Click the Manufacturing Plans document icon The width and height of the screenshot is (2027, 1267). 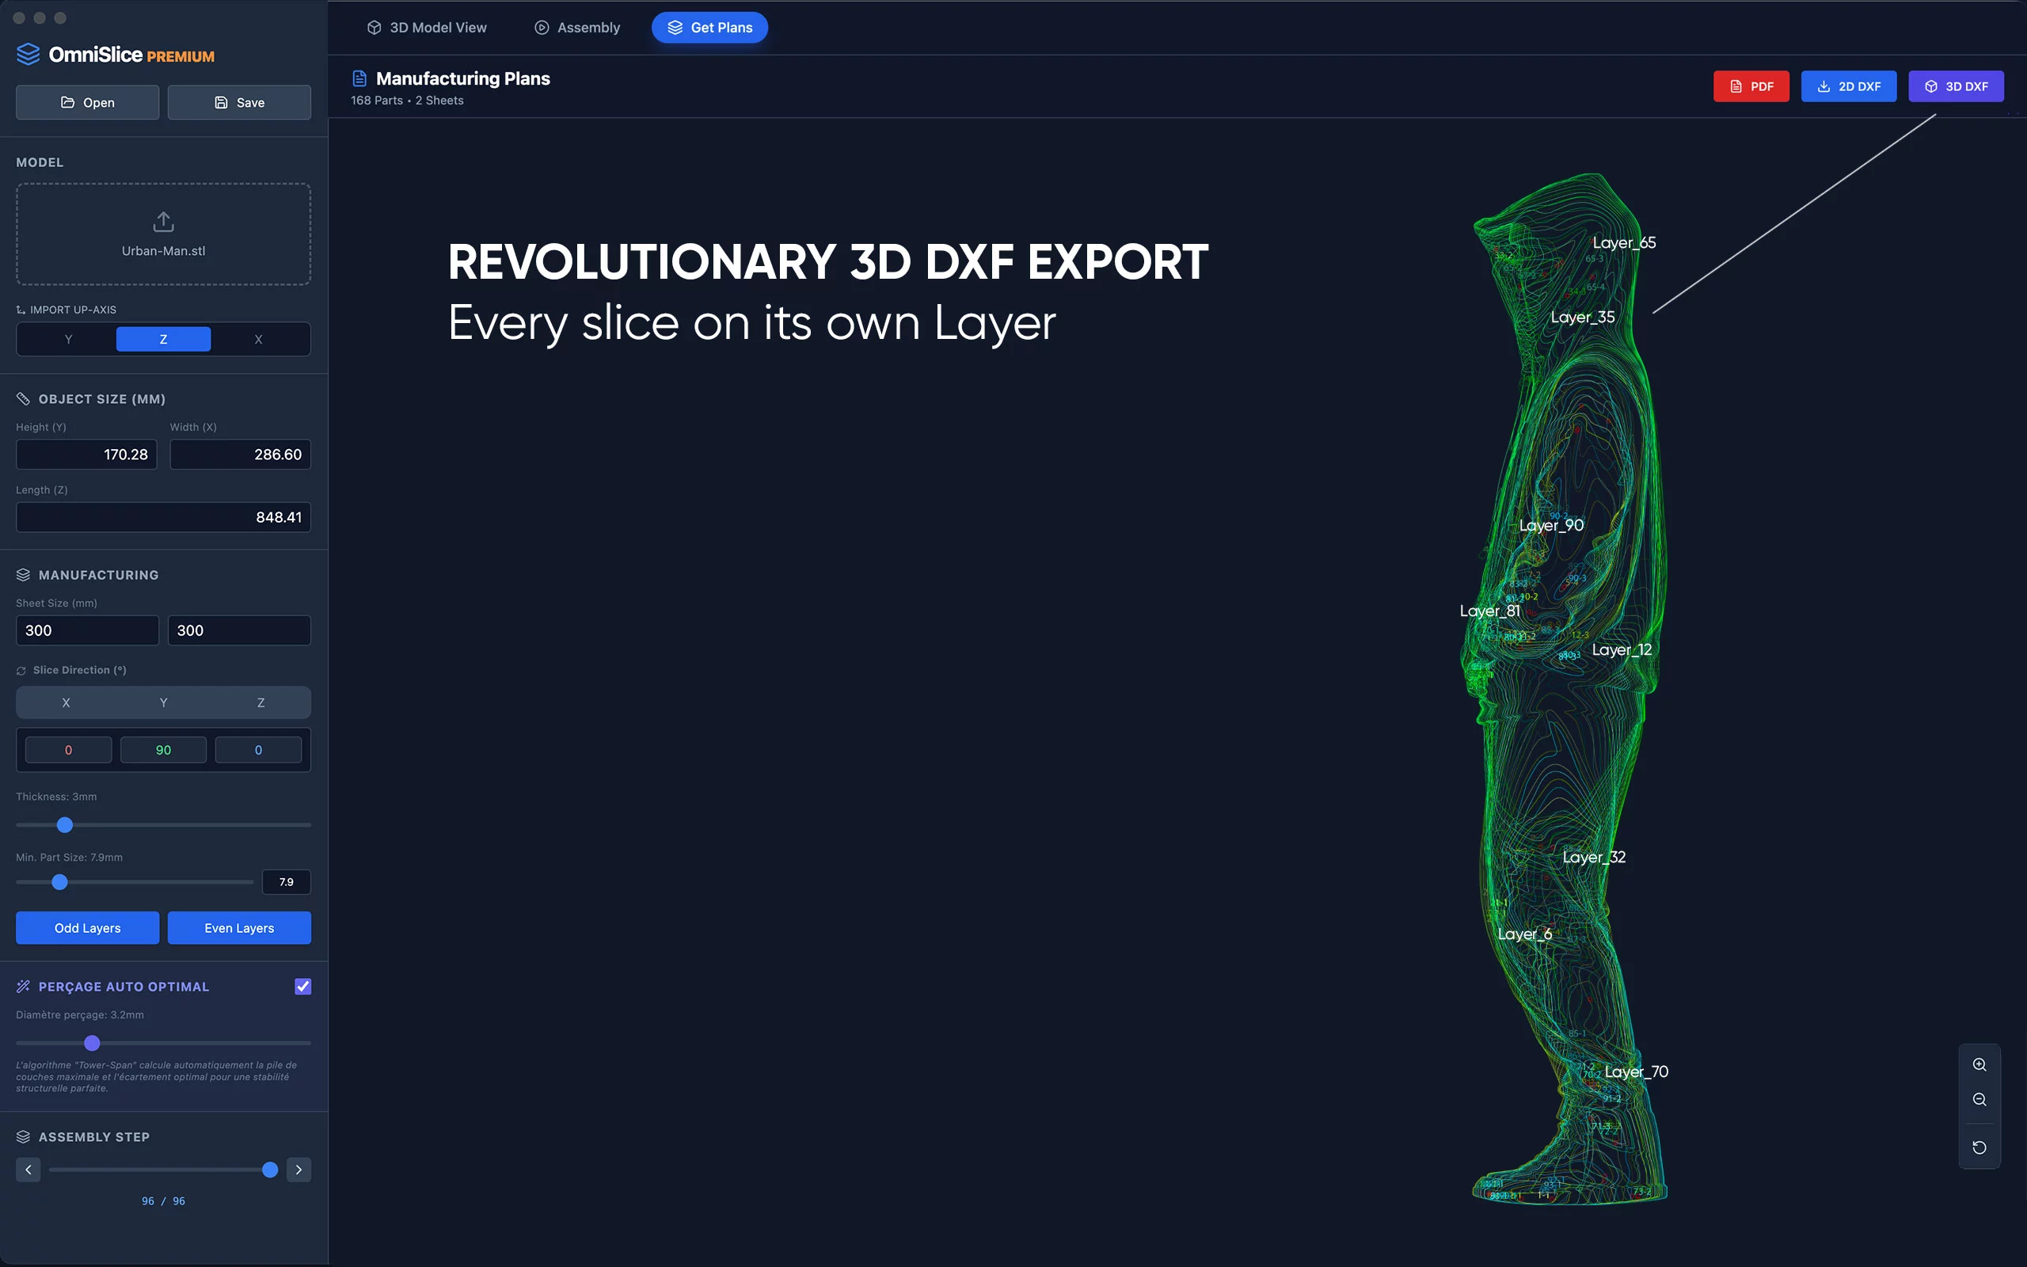359,78
